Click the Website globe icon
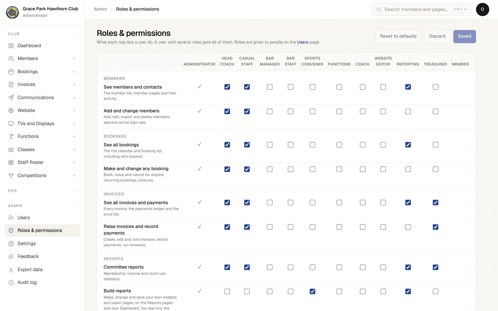The height and width of the screenshot is (311, 498). (11, 110)
